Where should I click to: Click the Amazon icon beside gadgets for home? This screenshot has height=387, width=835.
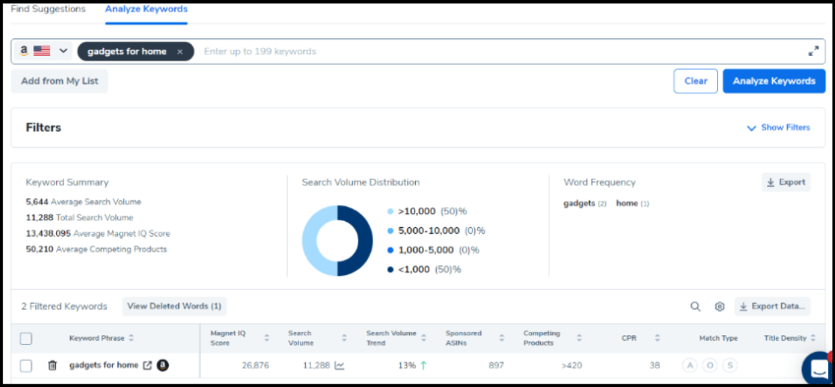(x=163, y=365)
